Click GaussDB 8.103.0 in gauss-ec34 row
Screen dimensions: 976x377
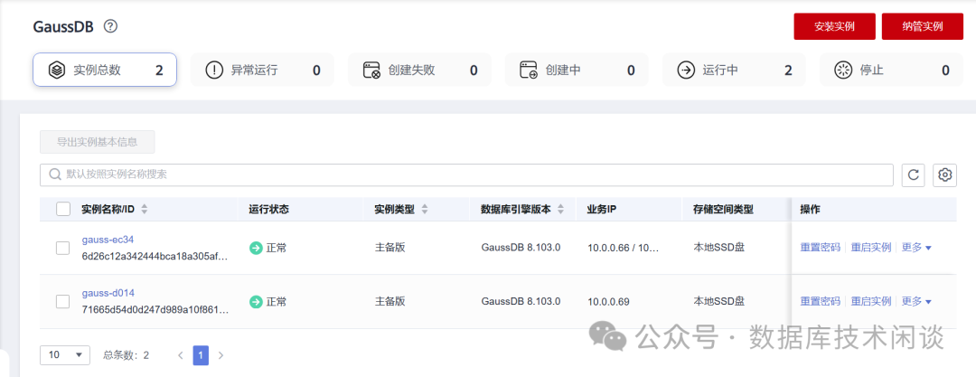521,248
